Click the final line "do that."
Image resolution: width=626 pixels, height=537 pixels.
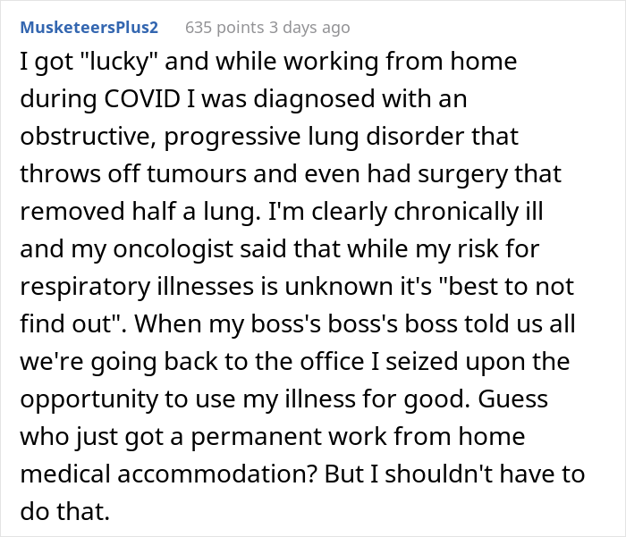(57, 513)
